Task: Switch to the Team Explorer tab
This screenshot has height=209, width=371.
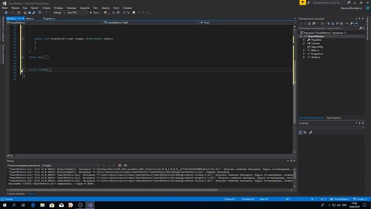Action: point(334,118)
